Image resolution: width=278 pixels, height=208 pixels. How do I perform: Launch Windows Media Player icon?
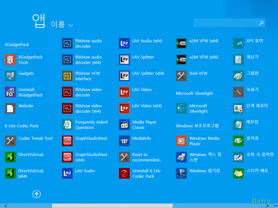(181, 141)
